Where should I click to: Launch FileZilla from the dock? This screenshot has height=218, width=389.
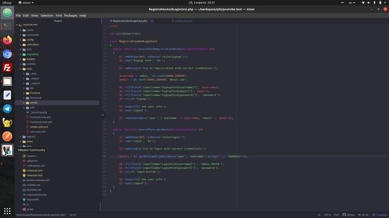pyautogui.click(x=7, y=67)
